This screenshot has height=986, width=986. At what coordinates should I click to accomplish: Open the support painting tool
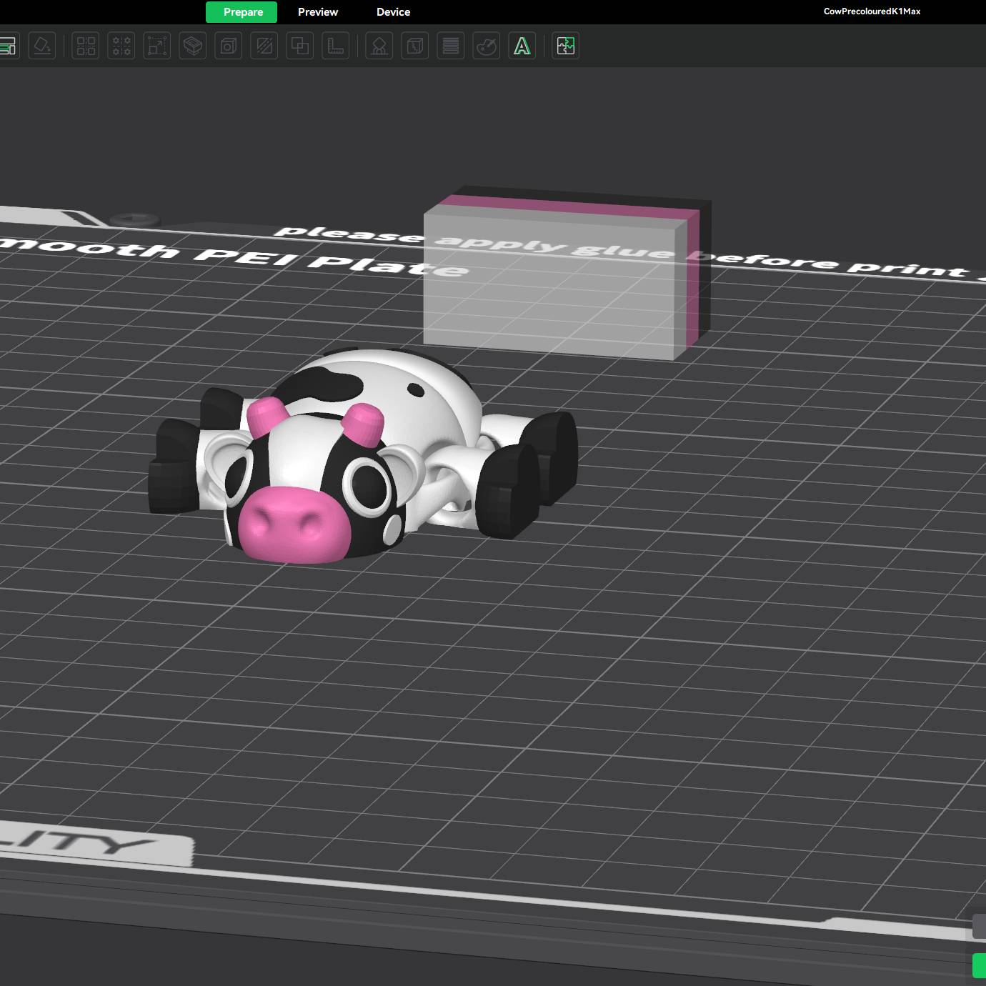point(379,46)
